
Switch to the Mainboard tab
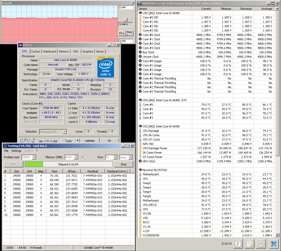coord(50,52)
